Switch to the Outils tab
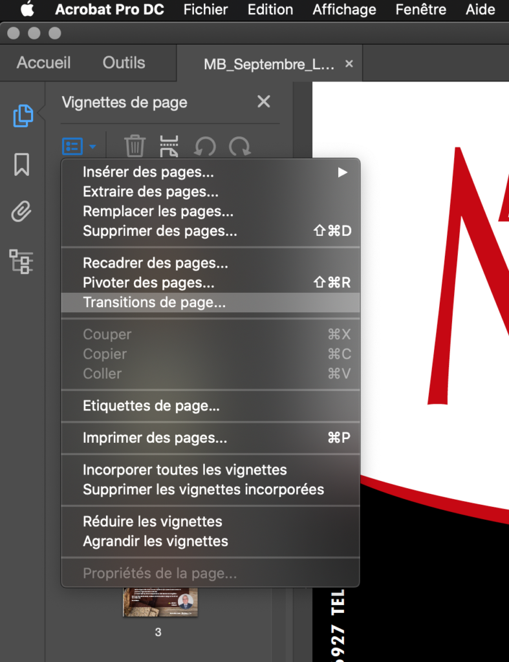This screenshot has height=662, width=509. [x=124, y=63]
